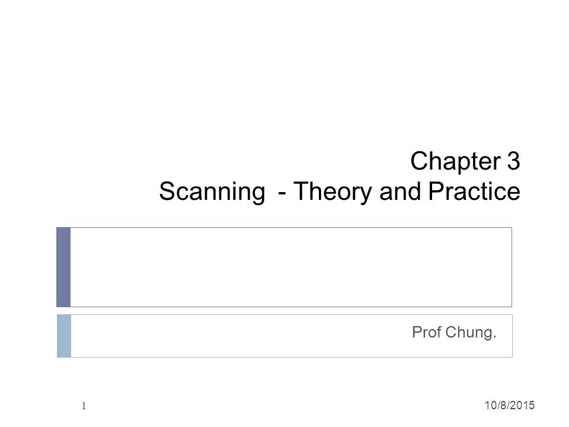The image size is (569, 427).
Task: Click the blank white area above the title
Action: click(284, 72)
